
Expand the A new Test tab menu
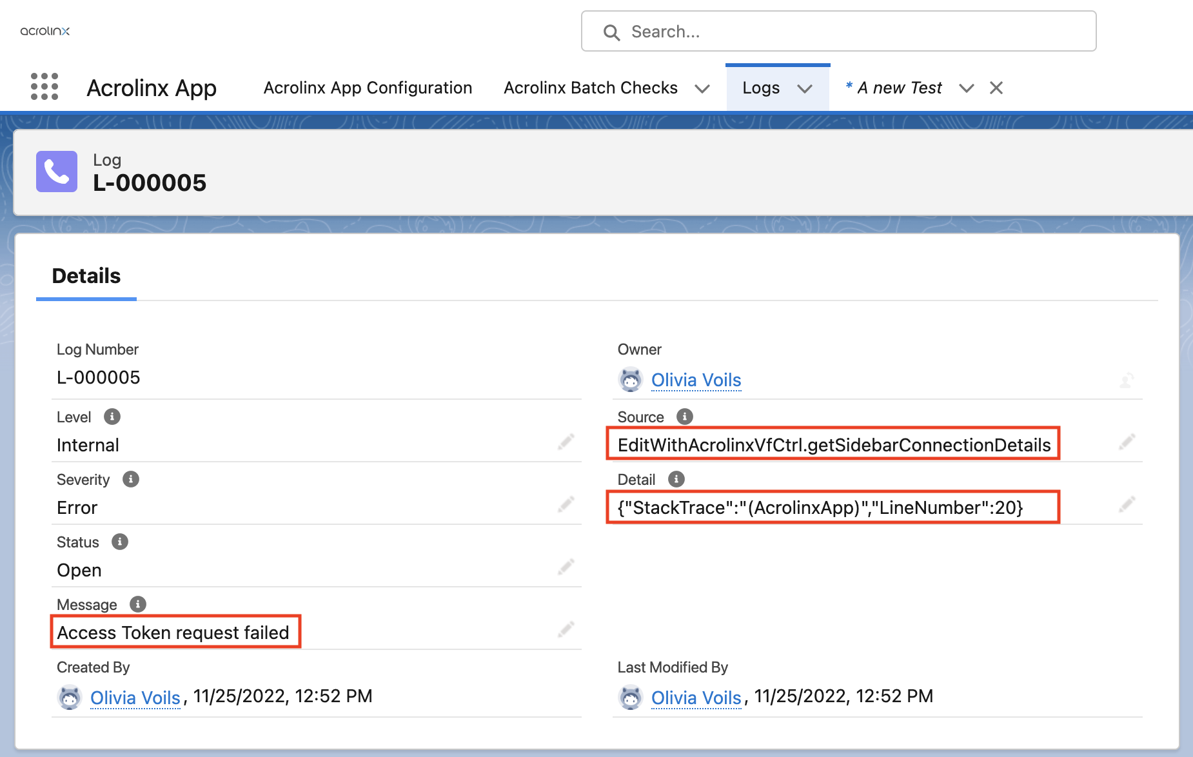pyautogui.click(x=966, y=88)
